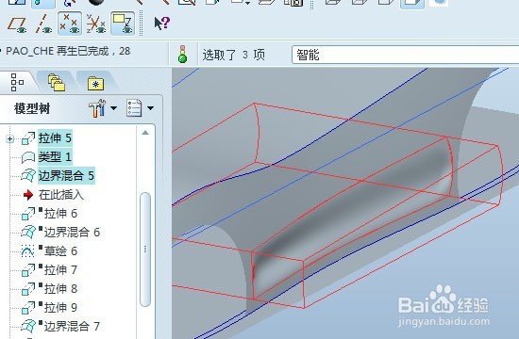Click the PAO_CHE 再生已完成 status message
This screenshot has width=519, height=339.
coord(68,51)
